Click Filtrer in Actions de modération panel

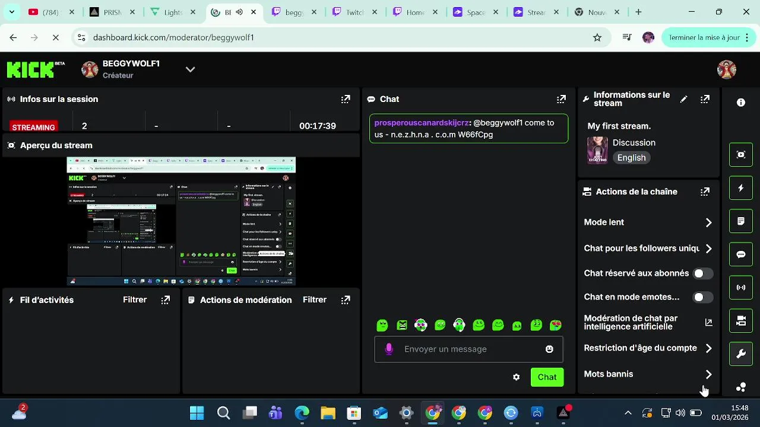coord(315,300)
